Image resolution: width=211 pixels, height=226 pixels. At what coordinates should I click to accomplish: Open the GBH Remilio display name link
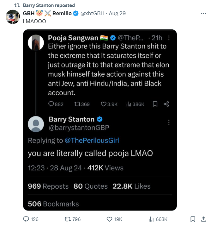point(47,13)
